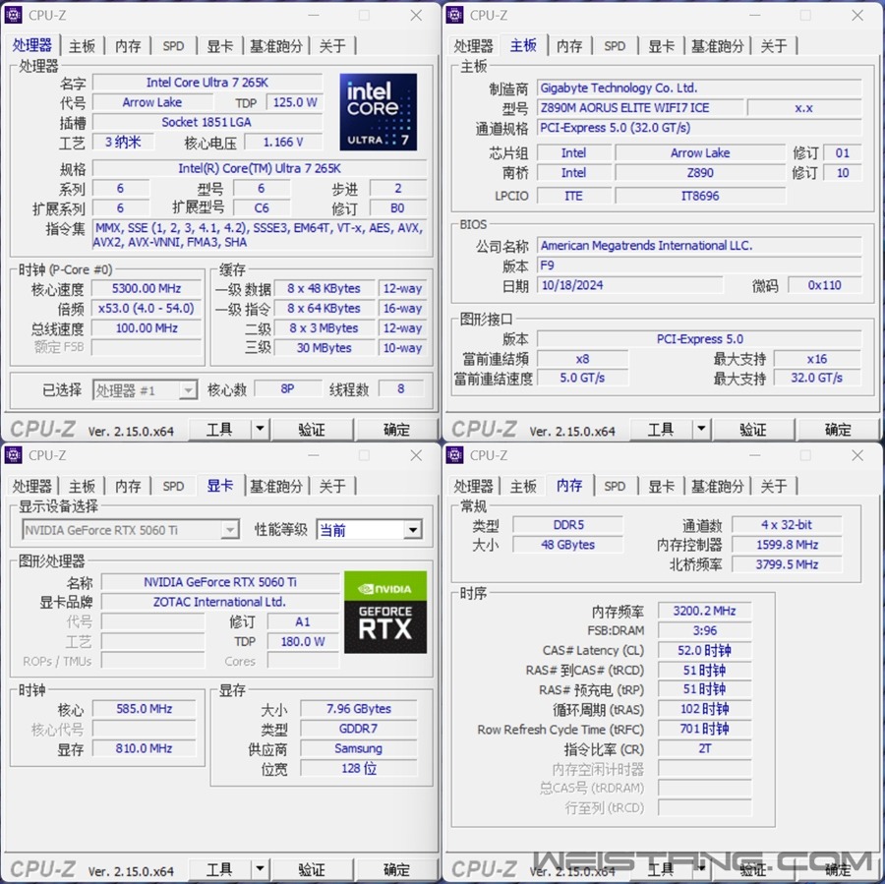885x884 pixels.
Task: Open 显卡 tab in the processor window
Action: [220, 46]
